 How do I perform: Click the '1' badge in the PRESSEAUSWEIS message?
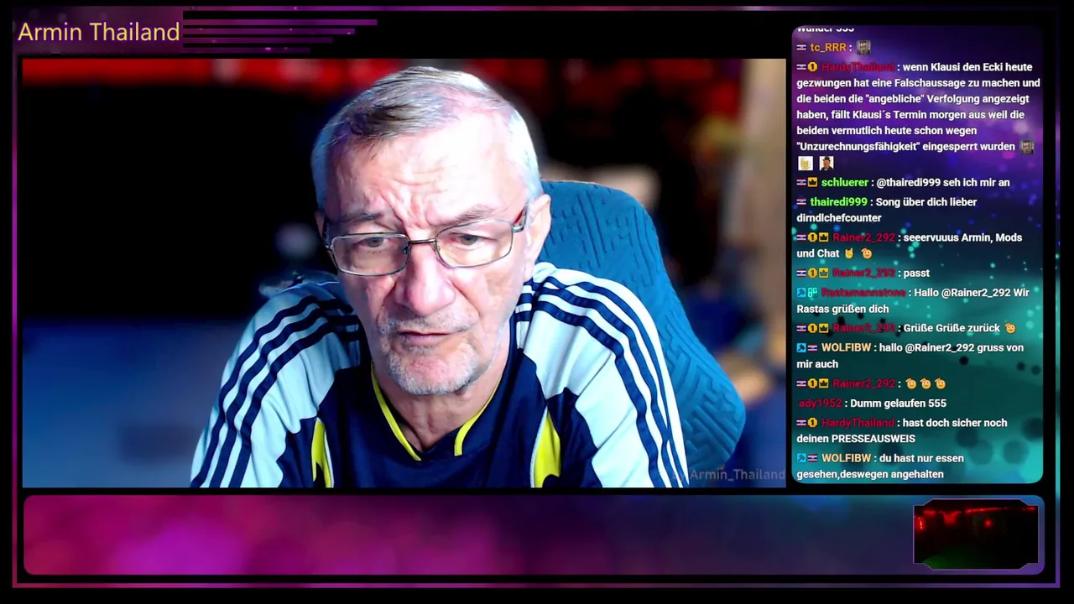812,424
